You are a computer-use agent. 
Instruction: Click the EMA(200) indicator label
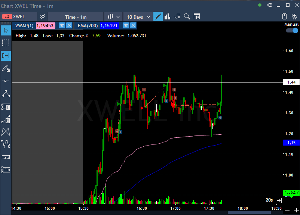88,26
